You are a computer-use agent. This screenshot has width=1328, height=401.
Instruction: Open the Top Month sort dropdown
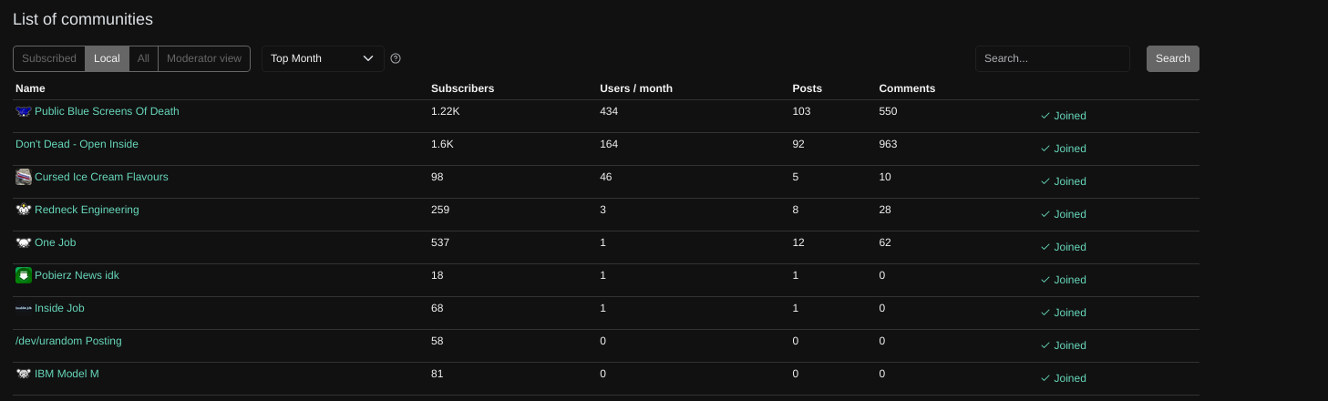(x=323, y=58)
